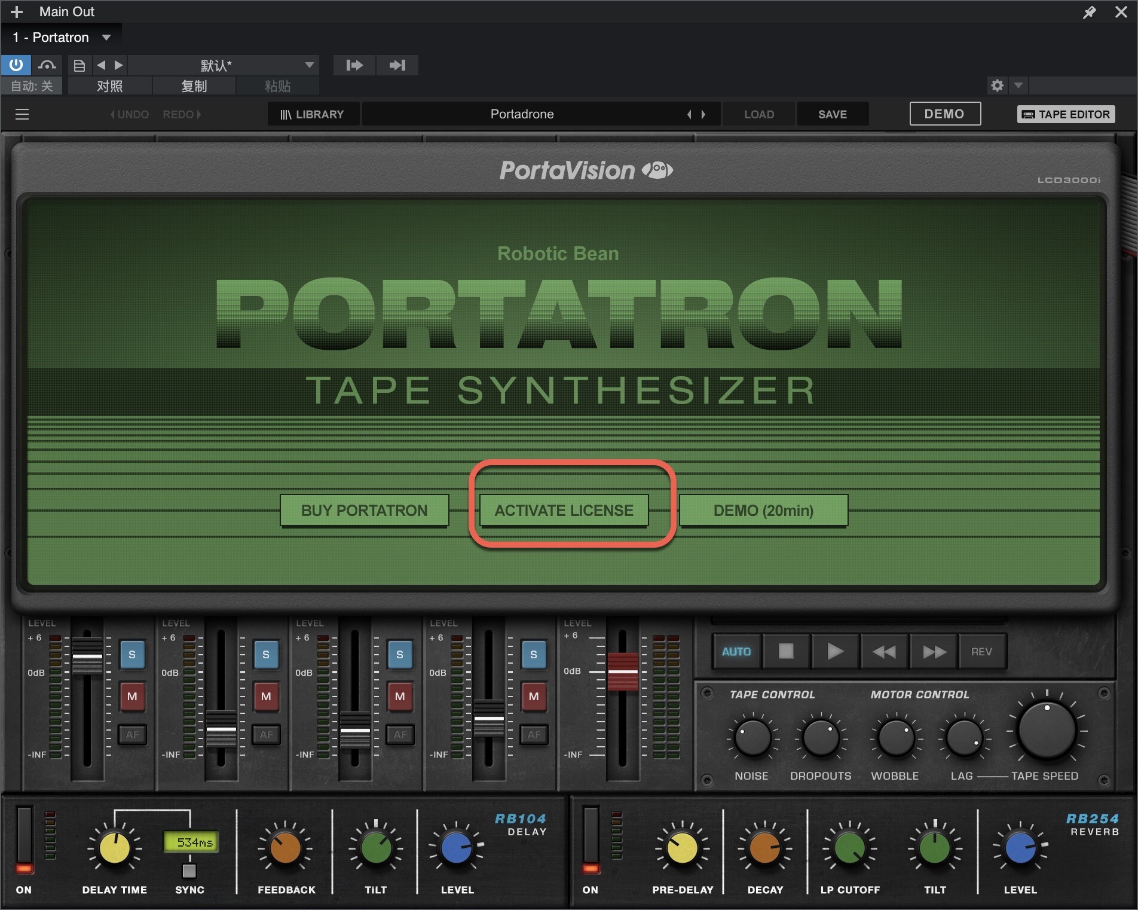The image size is (1138, 910).
Task: Click the yellow DELAY TIME knob
Action: [114, 848]
